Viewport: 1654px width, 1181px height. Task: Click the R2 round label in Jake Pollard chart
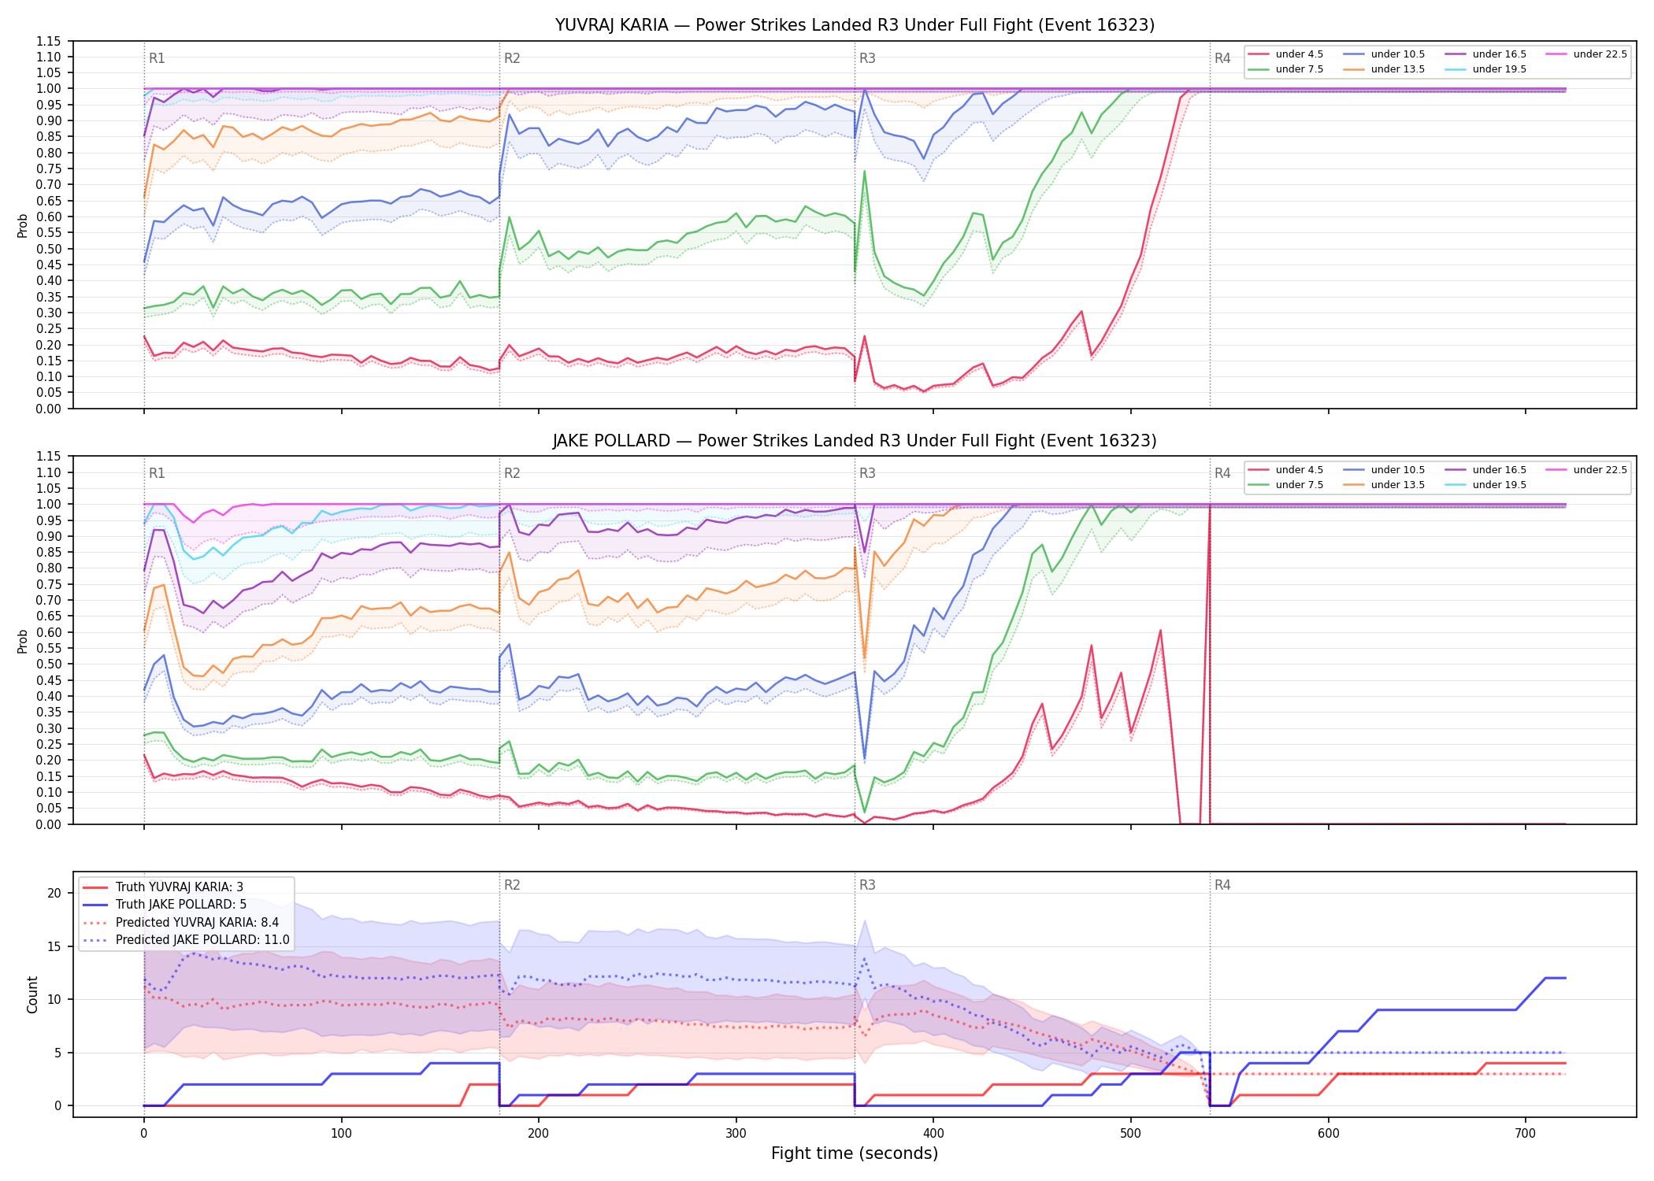[512, 473]
